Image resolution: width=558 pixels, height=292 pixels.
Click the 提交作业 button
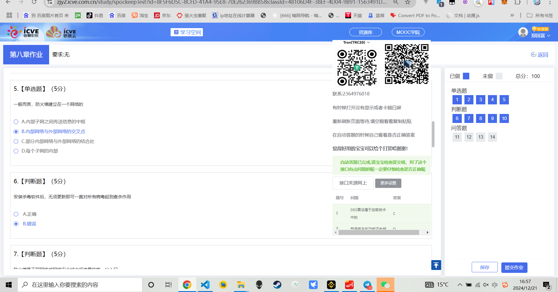click(x=514, y=267)
